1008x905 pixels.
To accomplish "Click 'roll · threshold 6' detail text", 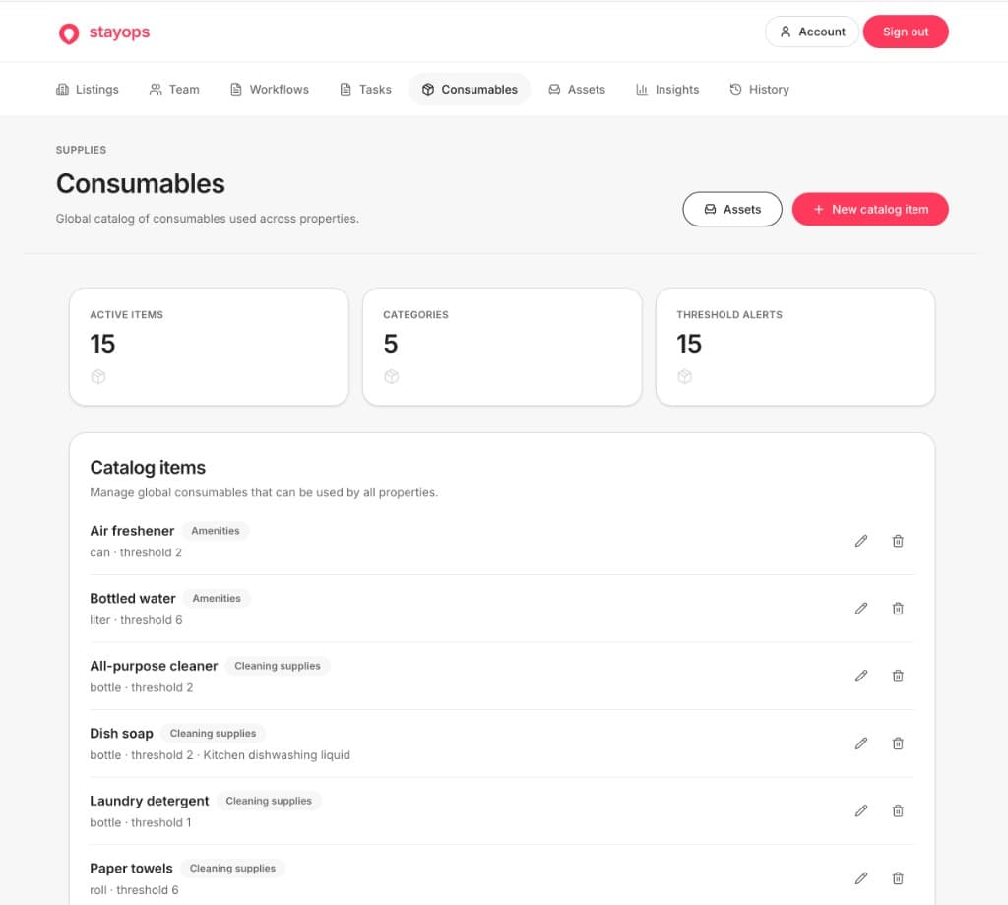I will [x=134, y=890].
